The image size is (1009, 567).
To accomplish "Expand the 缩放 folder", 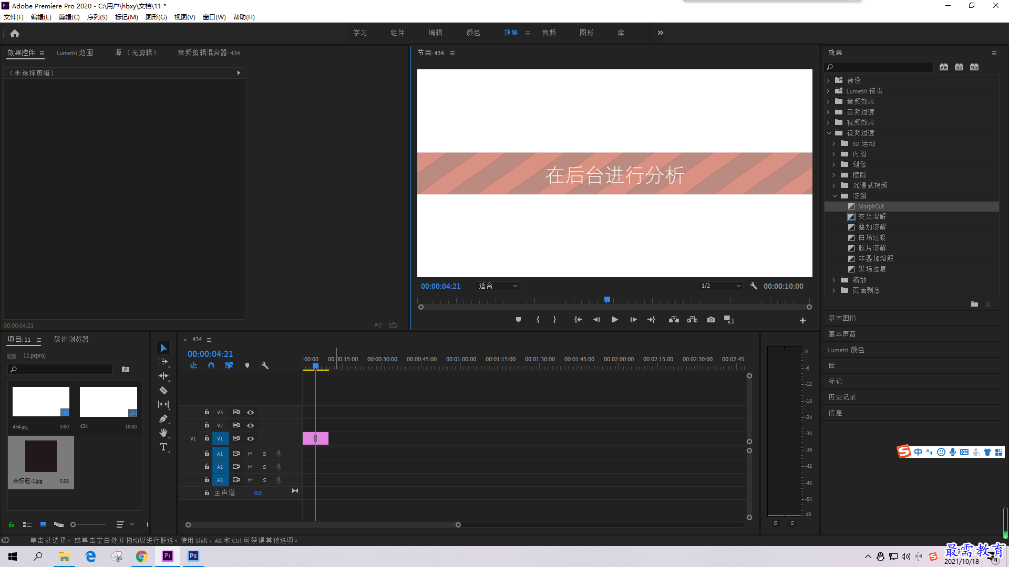I will pyautogui.click(x=834, y=280).
